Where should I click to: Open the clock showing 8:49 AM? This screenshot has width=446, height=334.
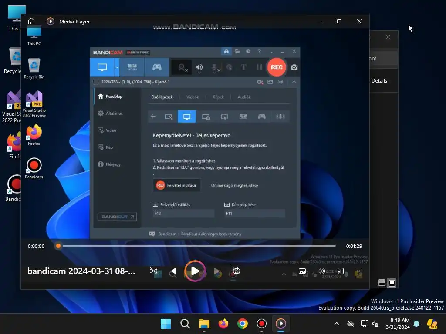click(398, 324)
